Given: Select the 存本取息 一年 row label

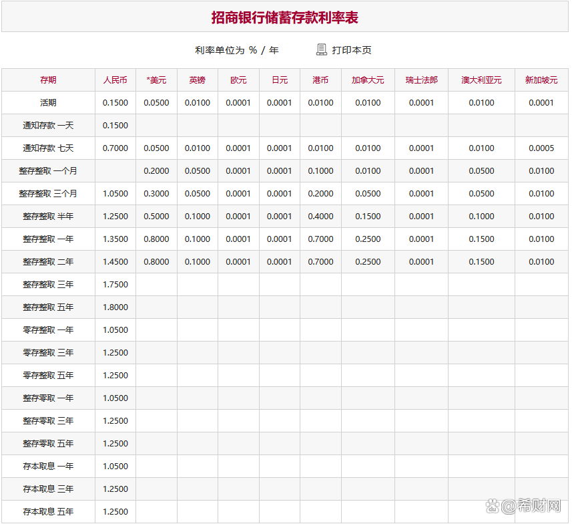Looking at the screenshot, I should (x=48, y=466).
